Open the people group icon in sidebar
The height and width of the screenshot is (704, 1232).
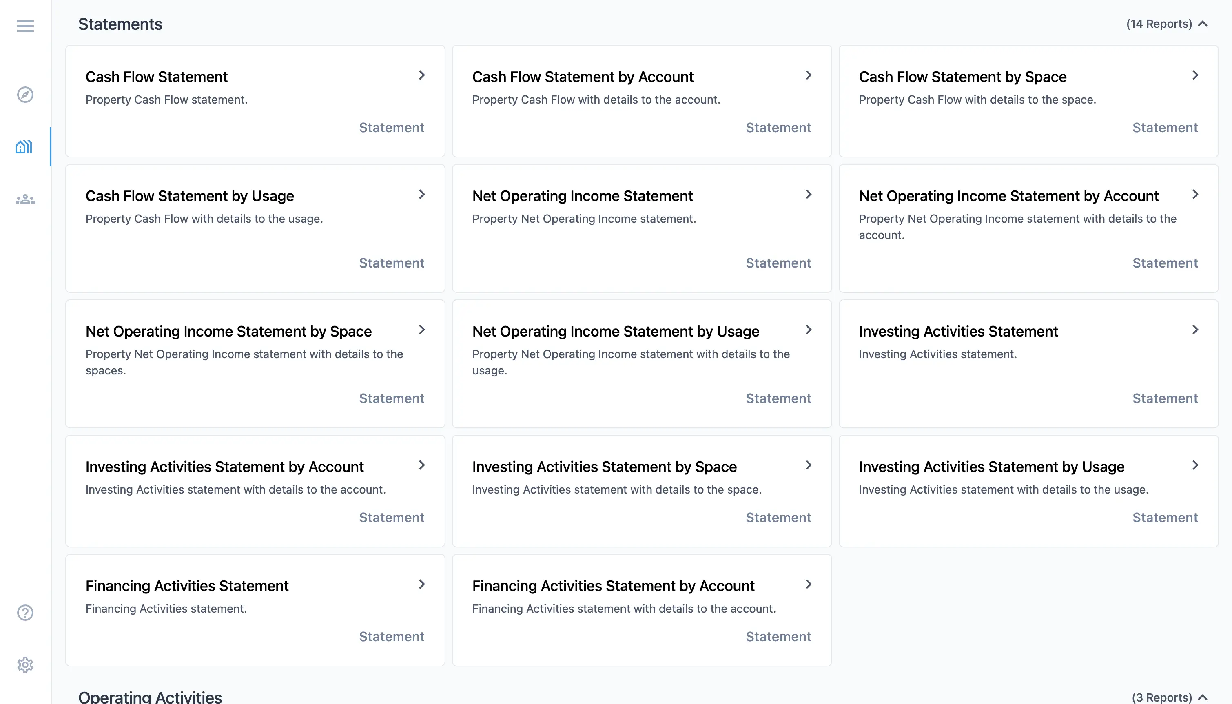click(25, 199)
